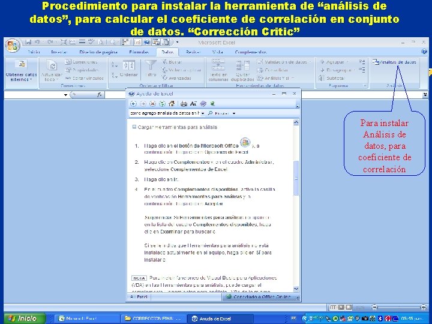The height and width of the screenshot is (324, 432).
Task: Open the Buscar scope dropdown arrow
Action: click(234, 113)
